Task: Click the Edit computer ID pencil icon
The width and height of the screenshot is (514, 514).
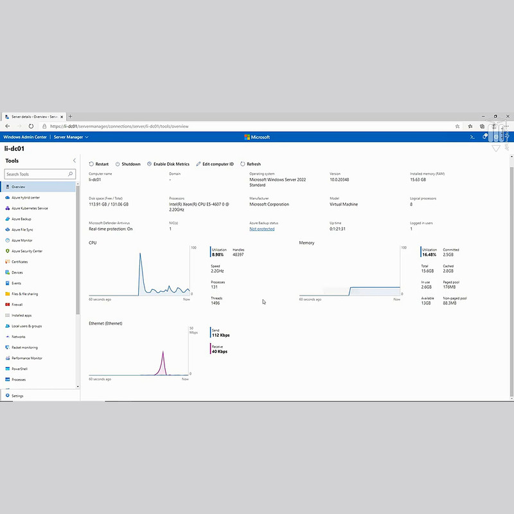Action: pos(199,164)
